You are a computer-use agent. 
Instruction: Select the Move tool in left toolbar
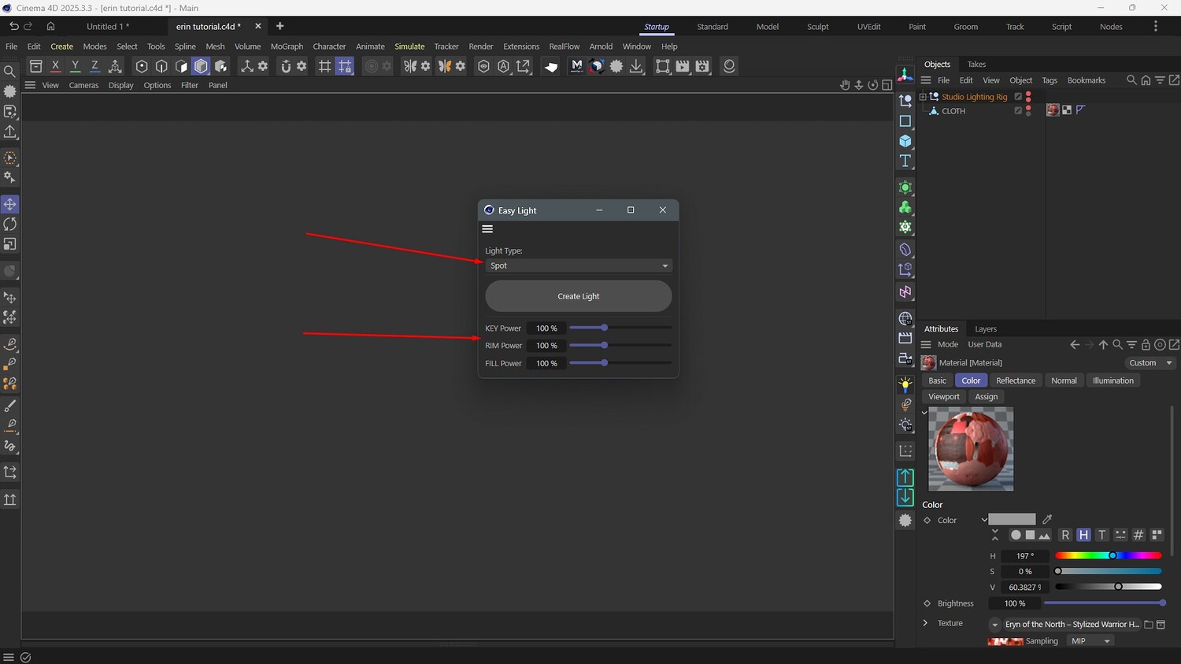[10, 205]
